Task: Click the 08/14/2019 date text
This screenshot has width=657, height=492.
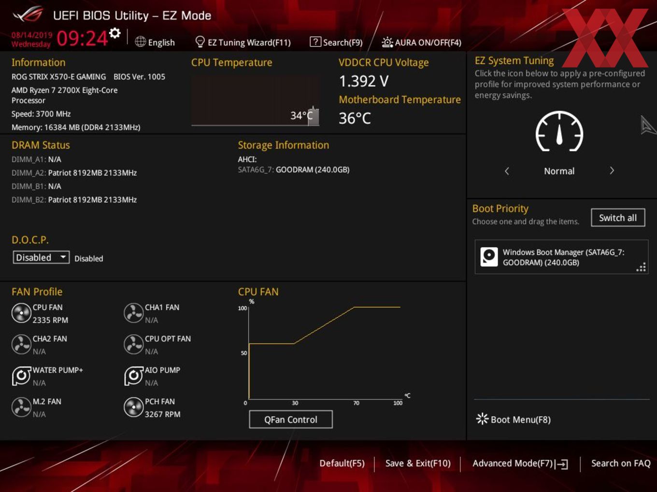Action: pos(32,35)
